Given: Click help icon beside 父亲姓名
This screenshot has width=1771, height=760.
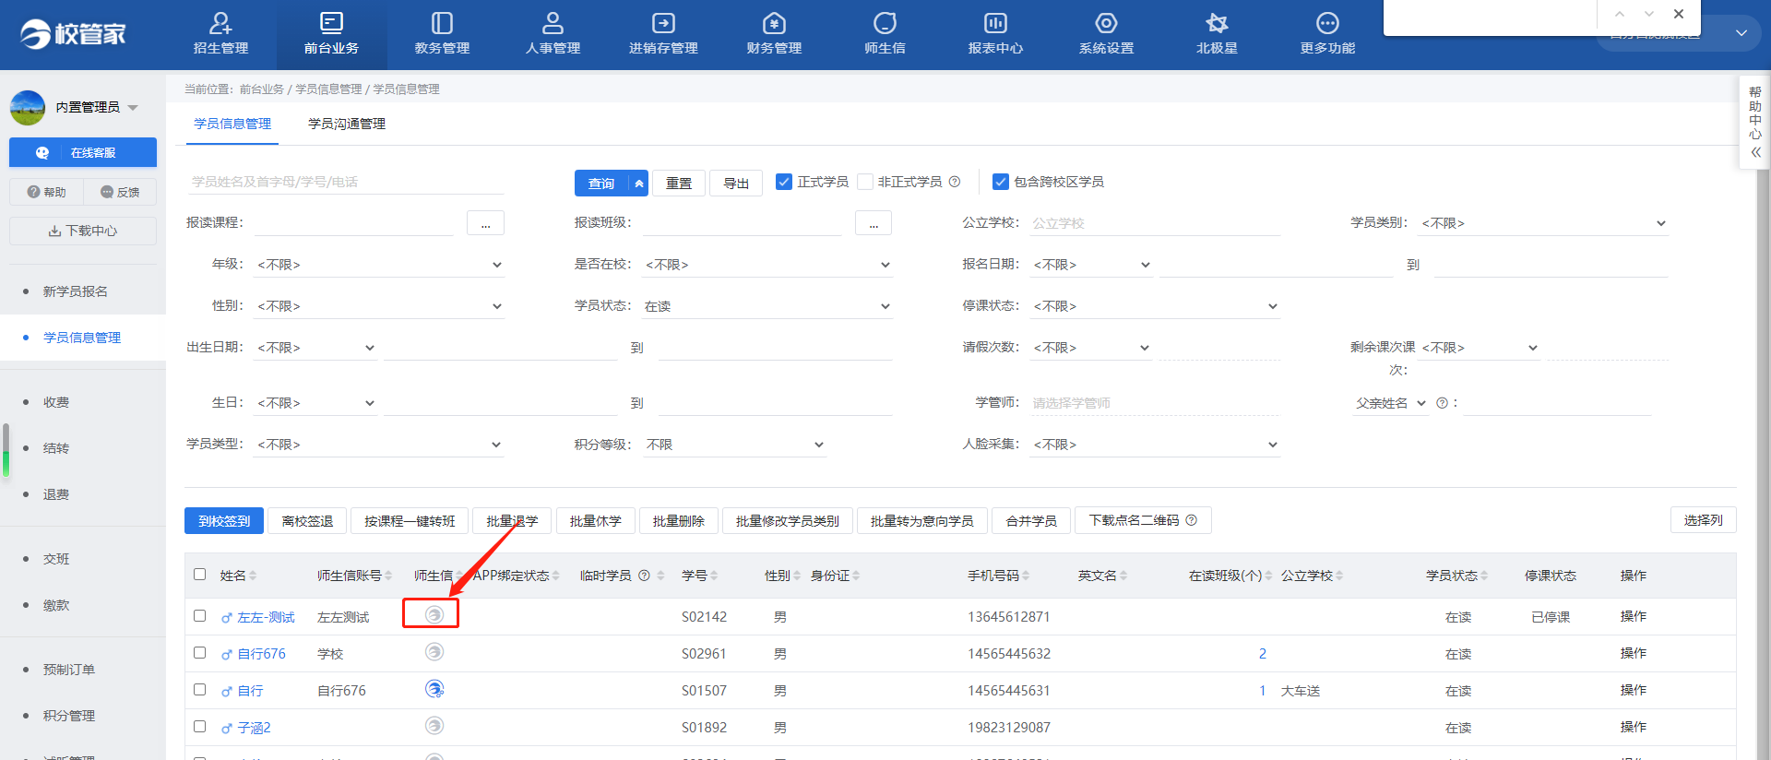Looking at the screenshot, I should [1442, 403].
